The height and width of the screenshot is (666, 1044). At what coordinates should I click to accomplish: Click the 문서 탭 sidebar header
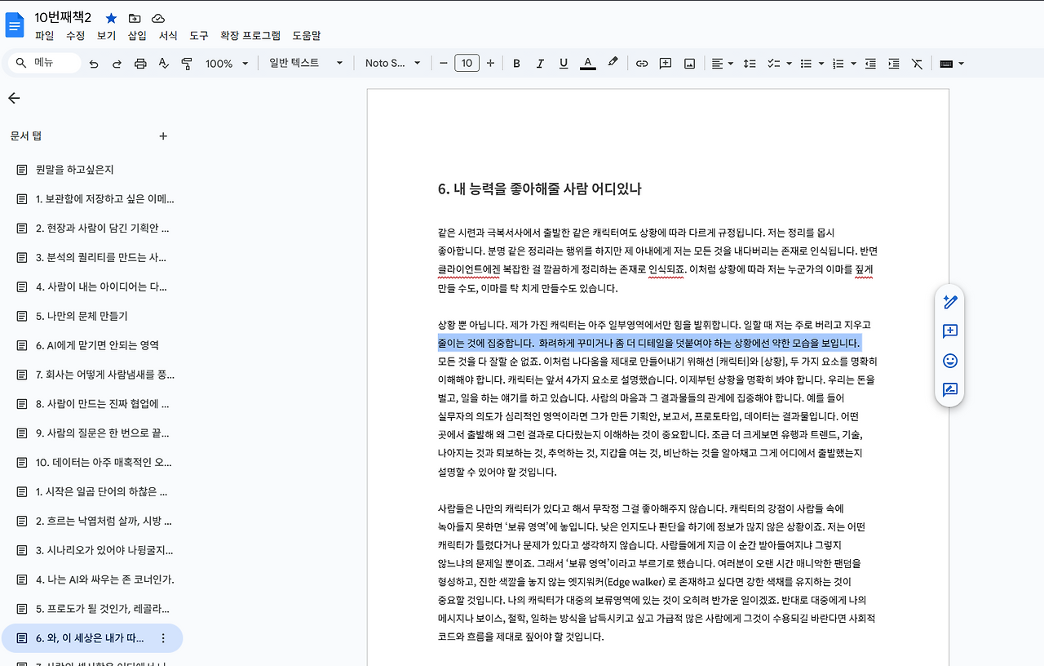(26, 136)
